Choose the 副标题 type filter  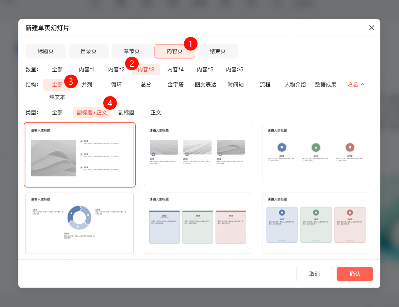pyautogui.click(x=126, y=113)
